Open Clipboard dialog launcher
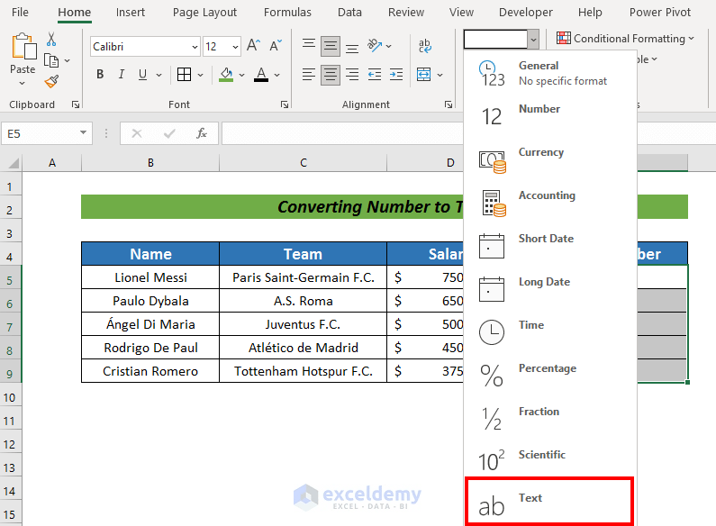Viewport: 716px width, 526px height. [76, 104]
